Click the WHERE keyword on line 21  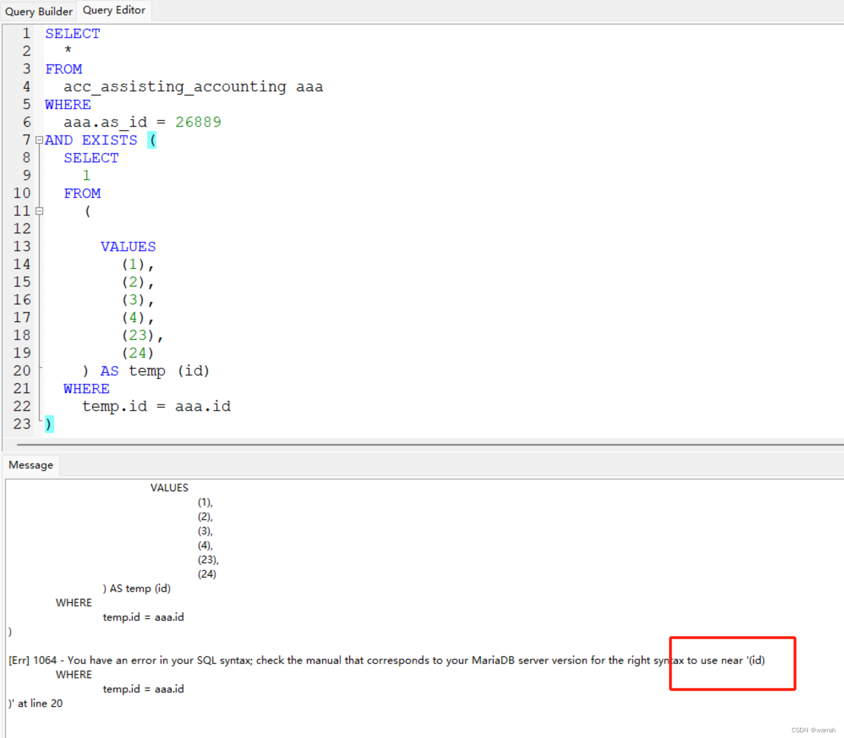[x=87, y=389]
